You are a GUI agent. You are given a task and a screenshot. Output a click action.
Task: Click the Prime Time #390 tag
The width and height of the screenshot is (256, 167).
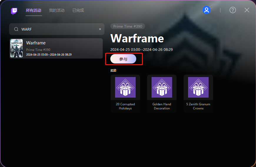(x=128, y=26)
